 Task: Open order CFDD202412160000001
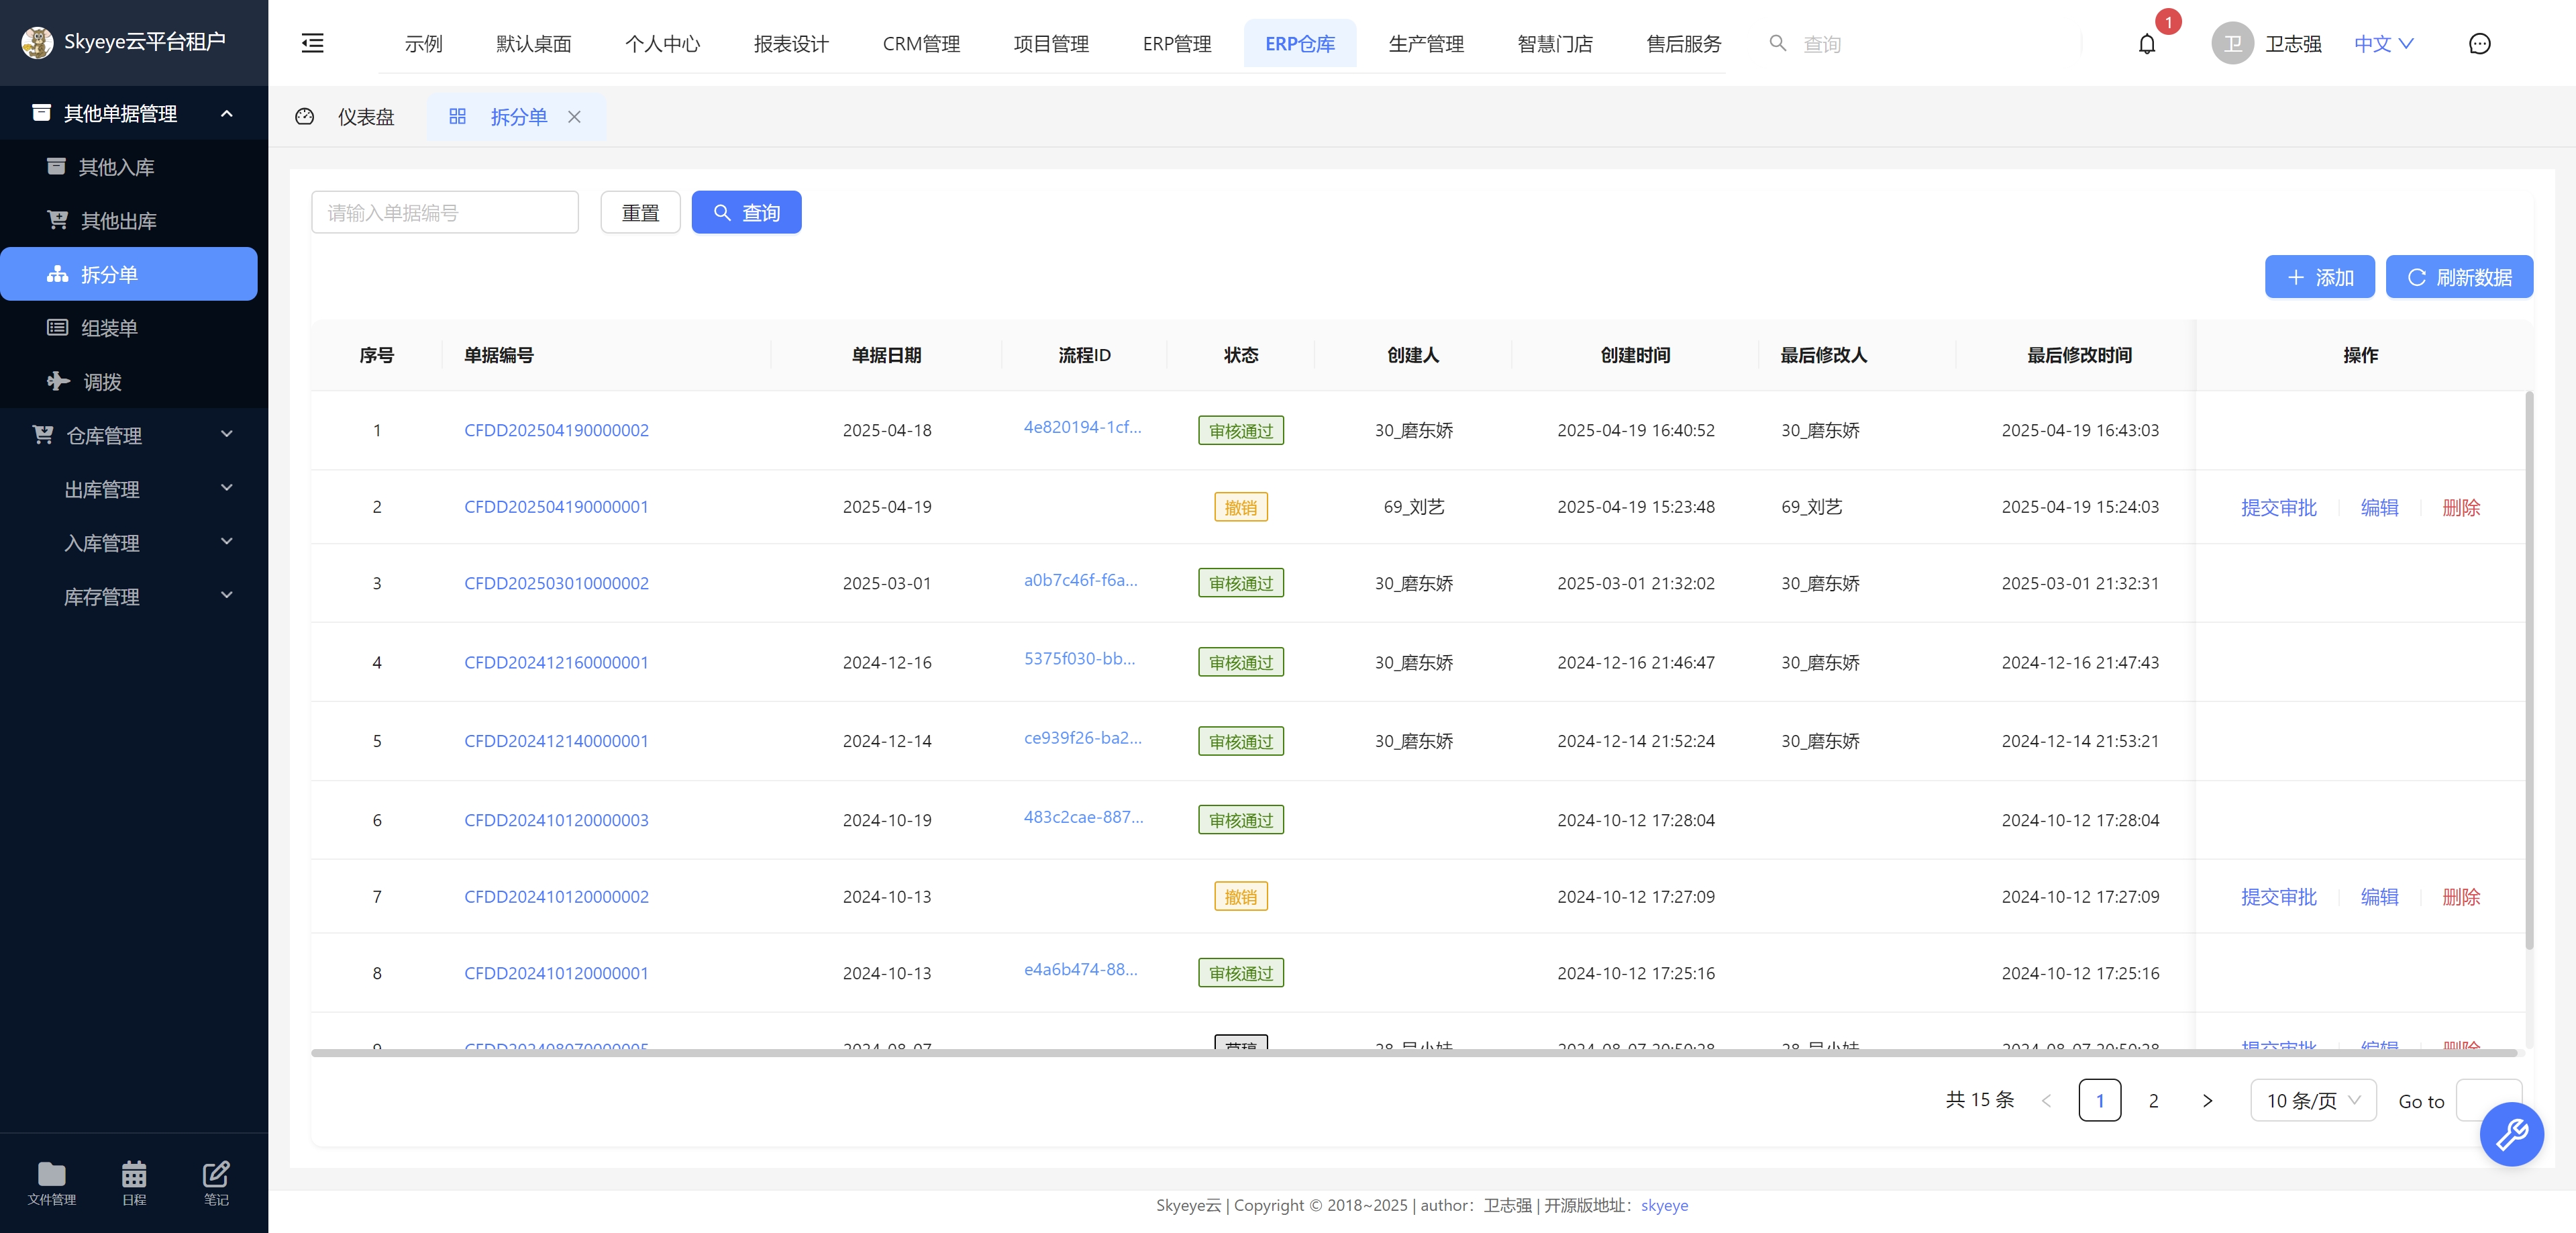click(556, 662)
